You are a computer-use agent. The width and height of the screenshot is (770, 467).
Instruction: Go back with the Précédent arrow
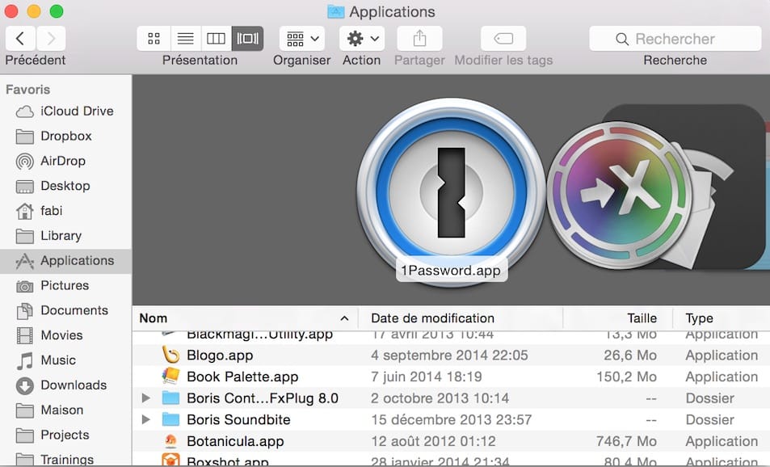coord(20,38)
